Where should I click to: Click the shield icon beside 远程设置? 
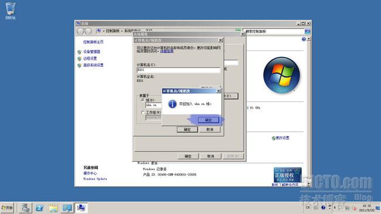coord(79,59)
